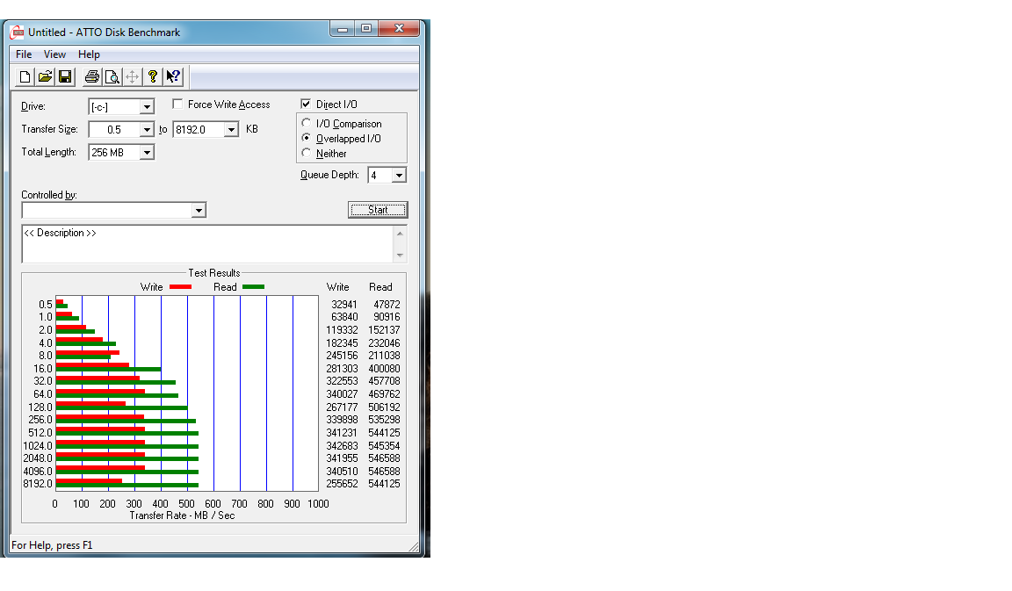Open the File menu
The width and height of the screenshot is (1012, 591).
pyautogui.click(x=24, y=54)
